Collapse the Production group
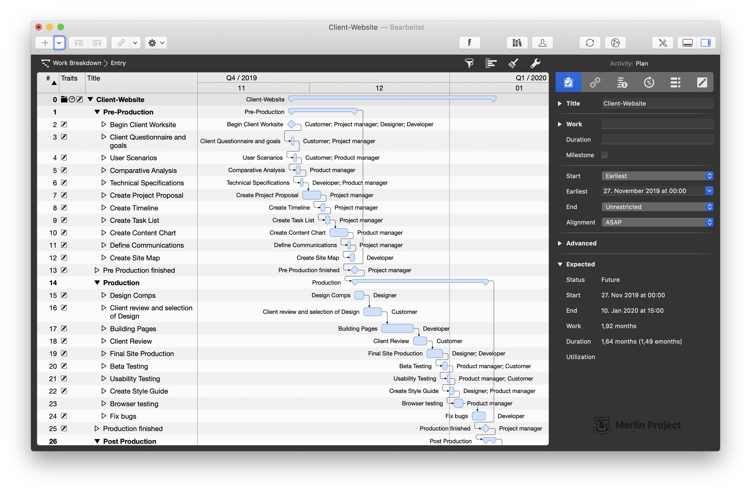751x492 pixels. pyautogui.click(x=97, y=283)
